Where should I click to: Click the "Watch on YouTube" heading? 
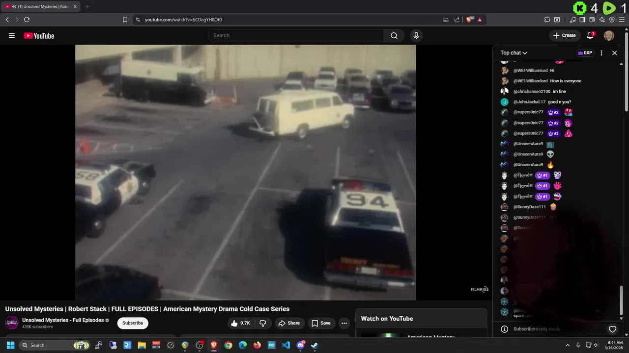click(387, 319)
